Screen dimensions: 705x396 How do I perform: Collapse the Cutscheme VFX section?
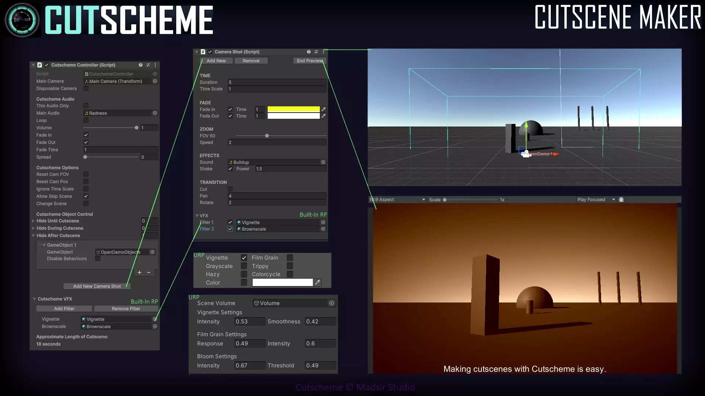[34, 299]
